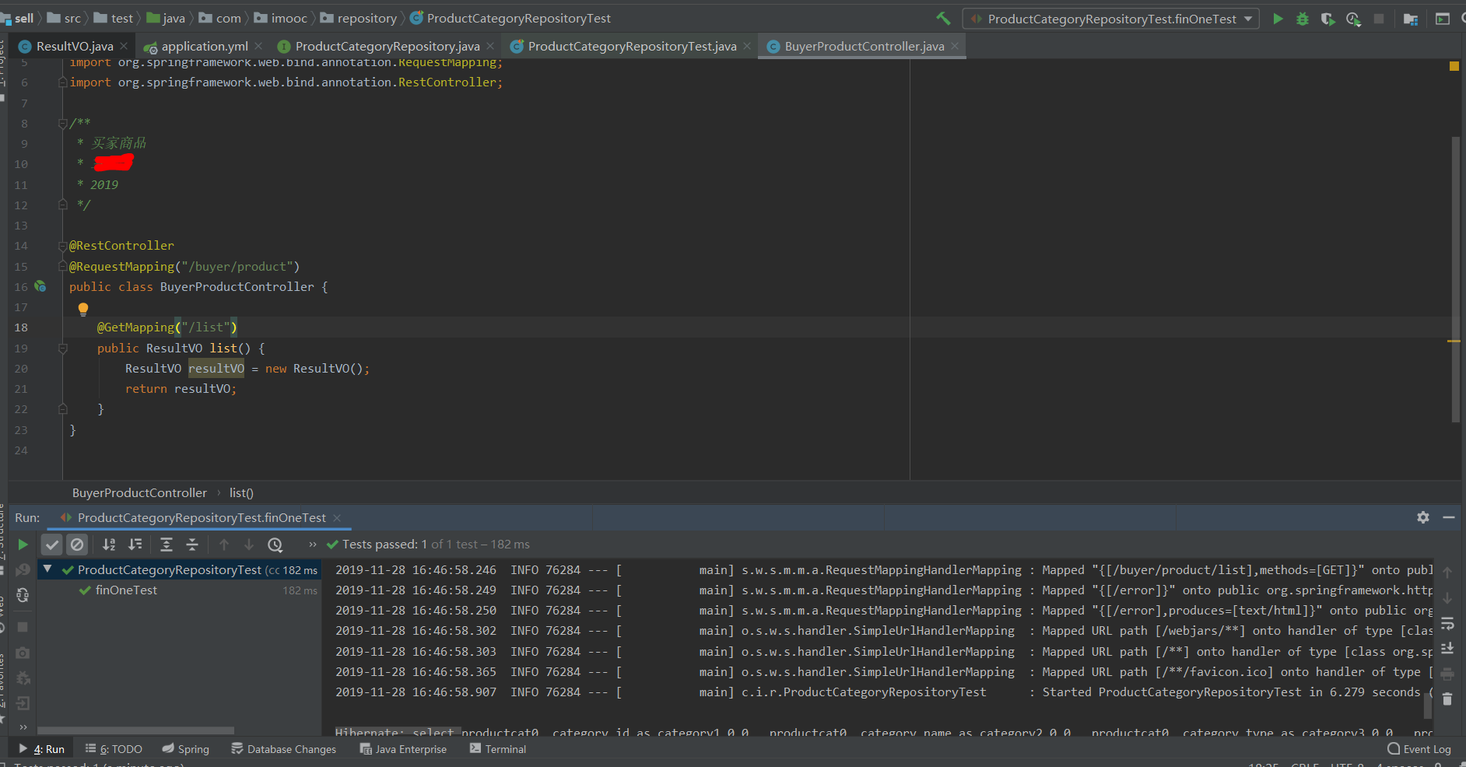Select the BuyerProductController.java editor tab

[x=865, y=47]
